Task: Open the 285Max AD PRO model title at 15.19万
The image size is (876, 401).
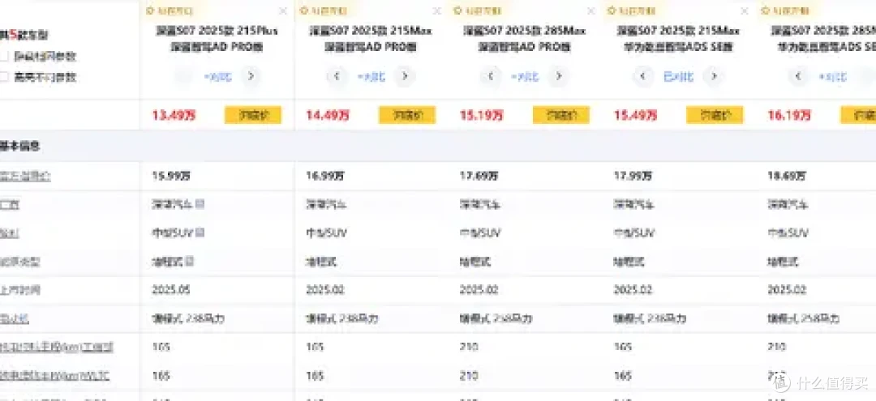Action: (524, 39)
